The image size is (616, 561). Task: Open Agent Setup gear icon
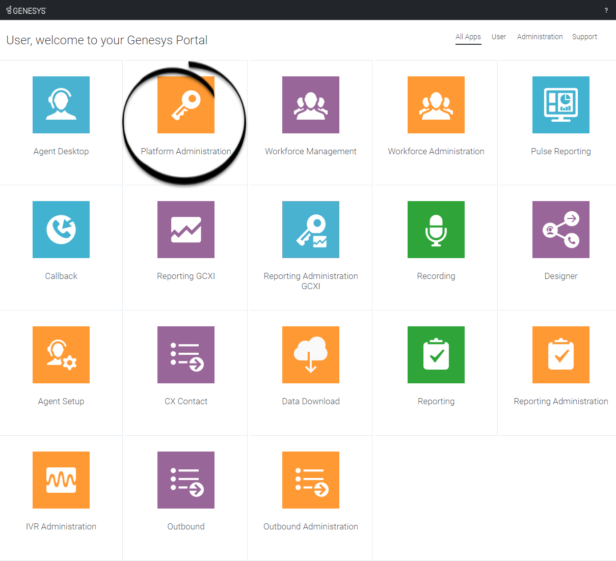point(61,355)
